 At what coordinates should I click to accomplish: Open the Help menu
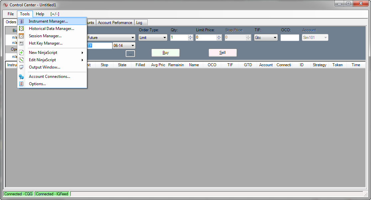coord(40,14)
